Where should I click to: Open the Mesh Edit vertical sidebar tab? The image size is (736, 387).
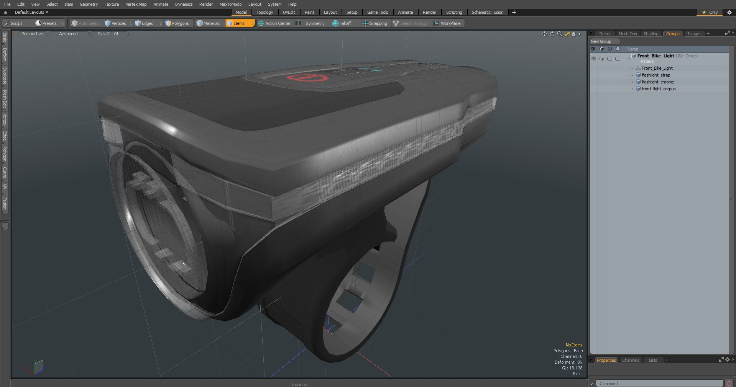(5, 100)
